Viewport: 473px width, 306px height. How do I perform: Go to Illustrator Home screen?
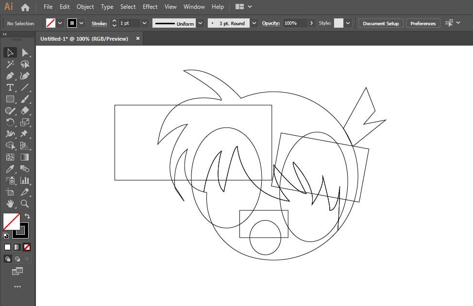click(25, 7)
